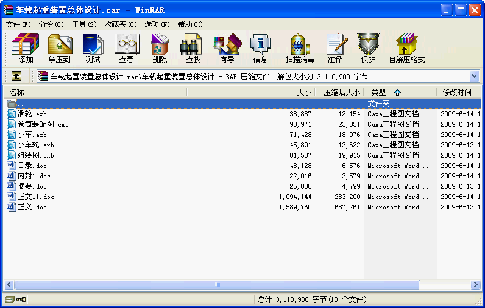Open the 选项(N) menu
Screen dimensions: 485x308
[157, 24]
